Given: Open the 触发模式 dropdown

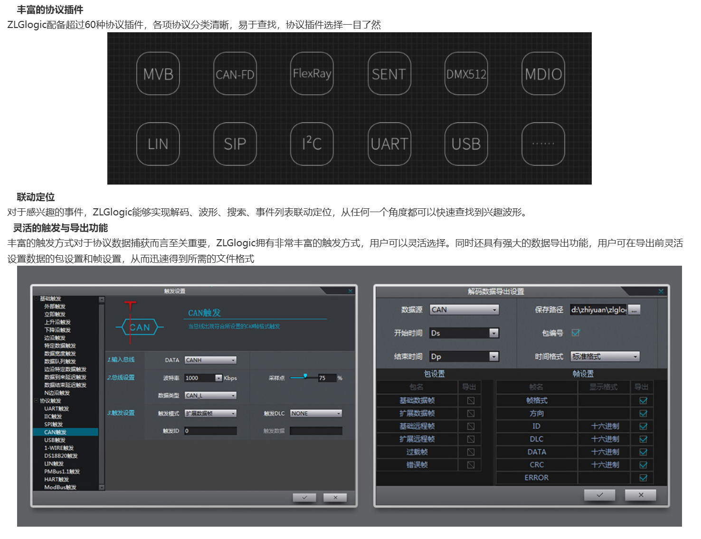Looking at the screenshot, I should tap(210, 413).
